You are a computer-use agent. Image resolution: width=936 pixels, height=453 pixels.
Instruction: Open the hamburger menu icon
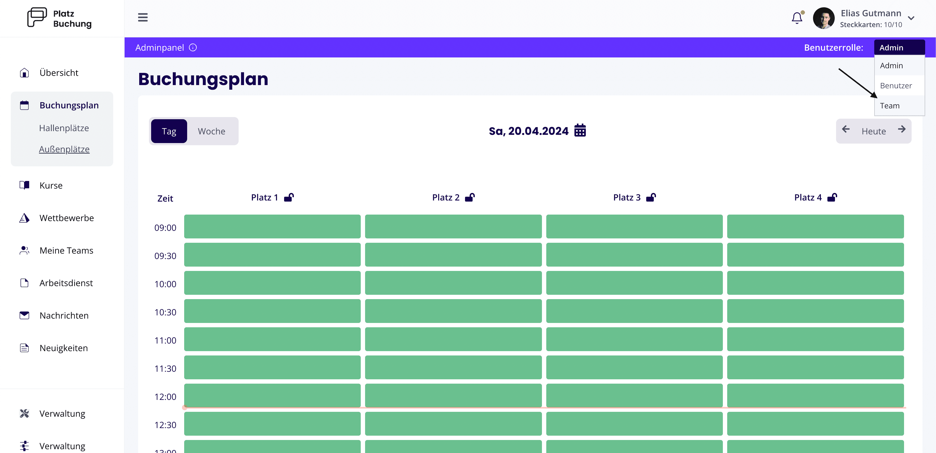[143, 17]
